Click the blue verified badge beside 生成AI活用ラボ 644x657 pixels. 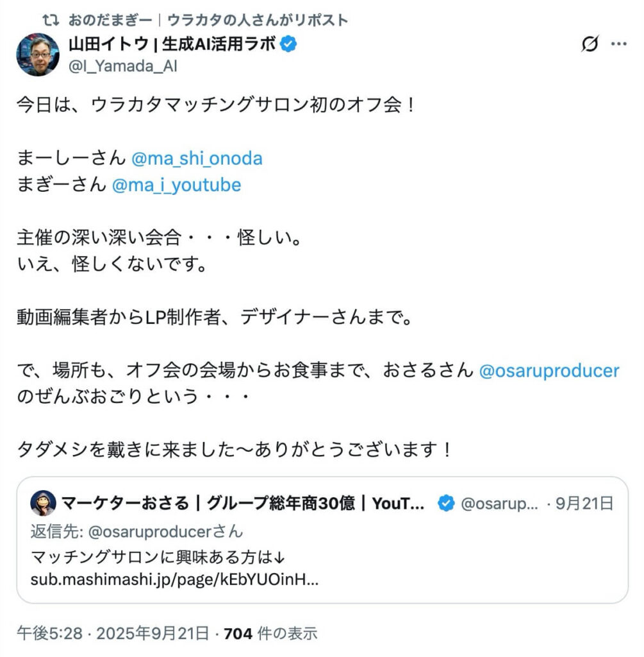[x=290, y=45]
